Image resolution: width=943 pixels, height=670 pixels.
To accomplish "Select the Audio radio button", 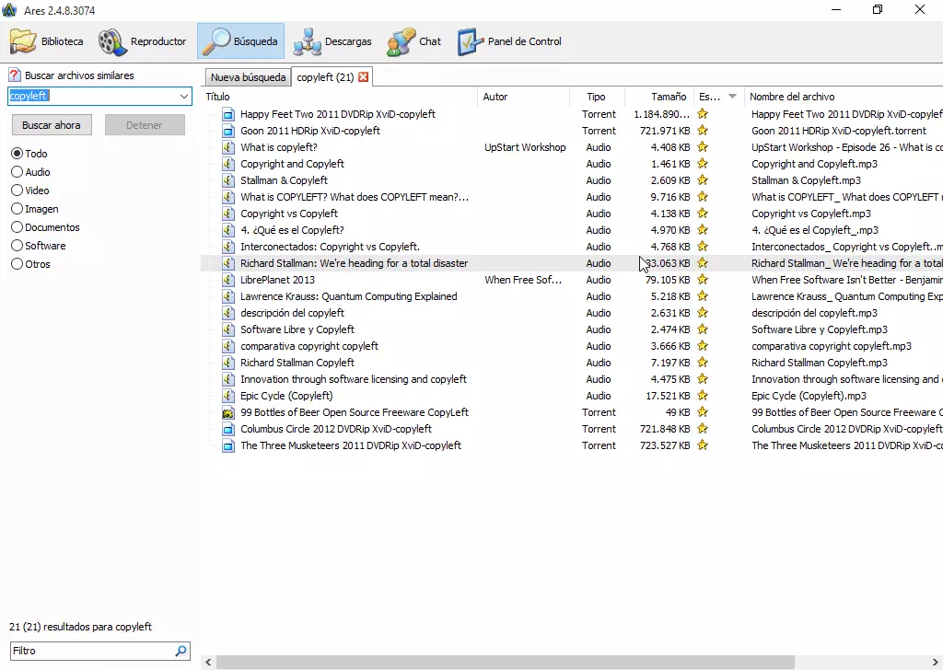I will pos(17,172).
